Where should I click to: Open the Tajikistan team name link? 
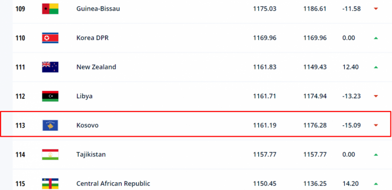tap(91, 154)
